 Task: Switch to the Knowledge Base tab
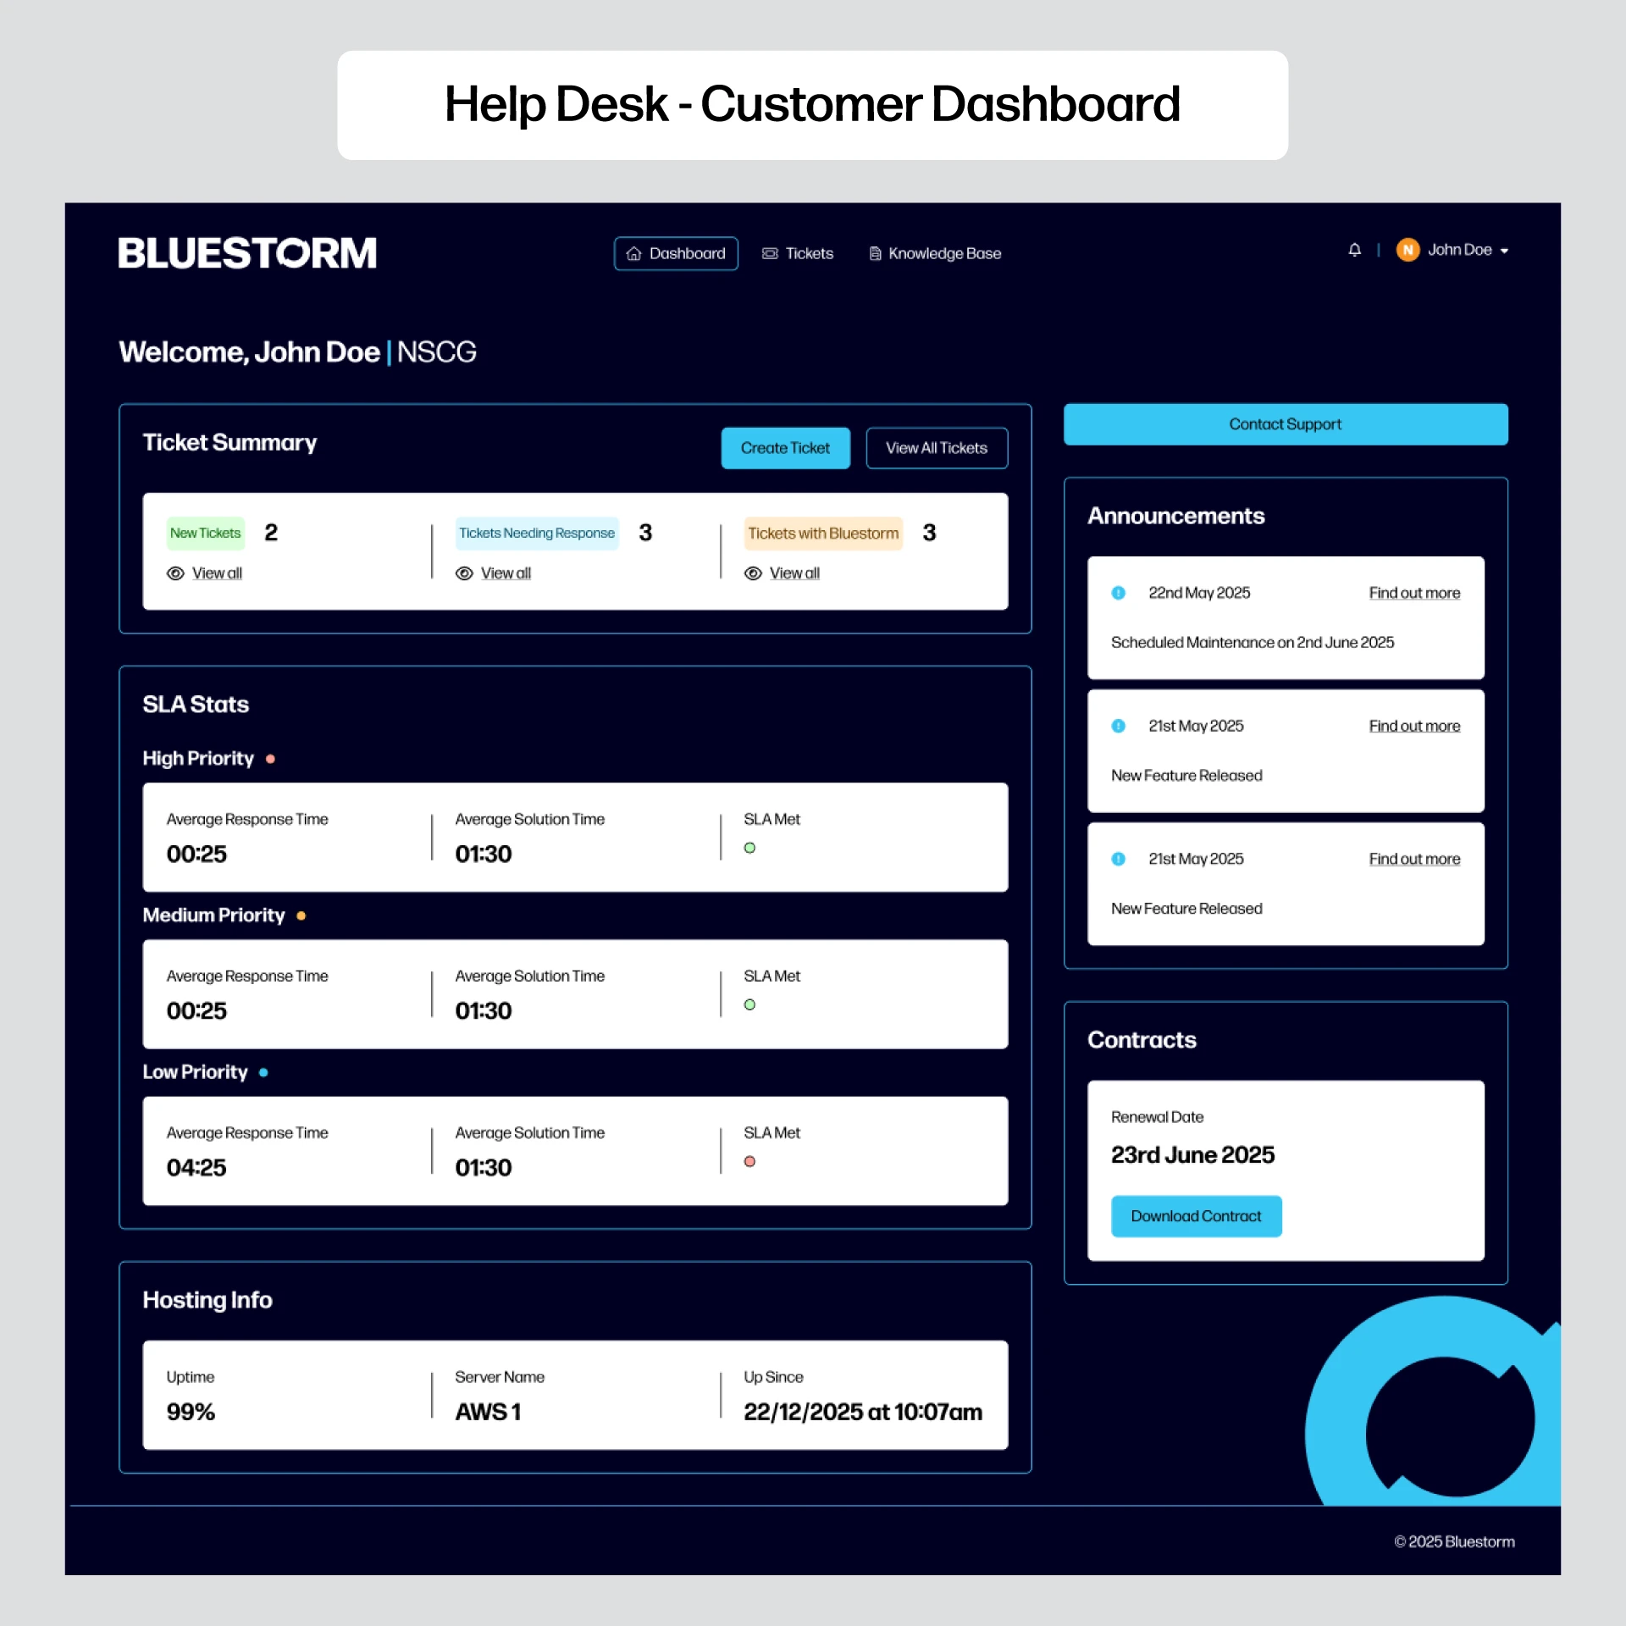(935, 253)
